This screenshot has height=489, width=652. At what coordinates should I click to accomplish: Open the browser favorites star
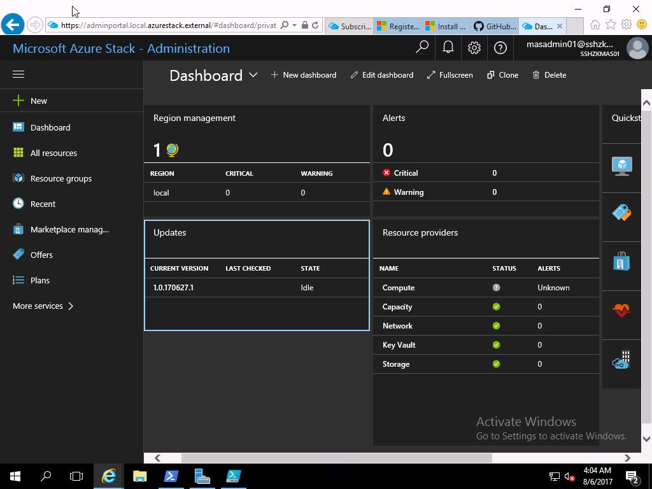[611, 25]
